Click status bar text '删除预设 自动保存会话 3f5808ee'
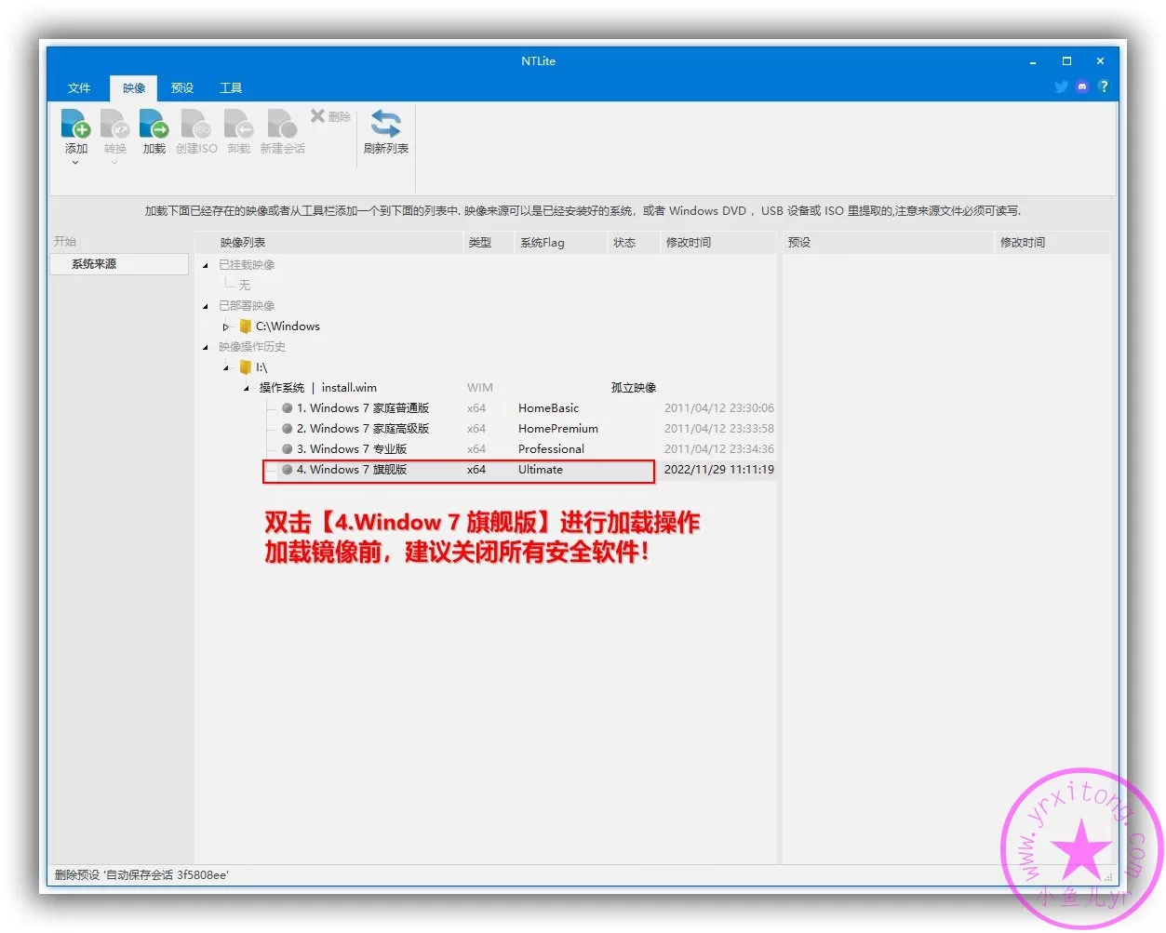This screenshot has height=933, width=1166. tap(141, 875)
